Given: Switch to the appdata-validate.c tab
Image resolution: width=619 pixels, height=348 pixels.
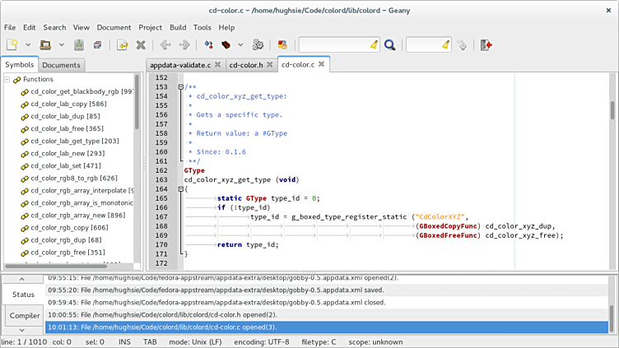Looking at the screenshot, I should pyautogui.click(x=179, y=65).
